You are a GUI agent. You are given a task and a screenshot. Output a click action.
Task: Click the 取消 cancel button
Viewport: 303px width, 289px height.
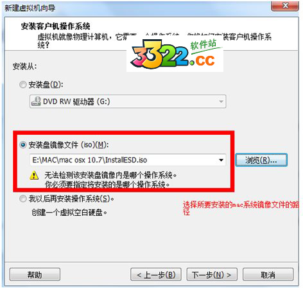click(x=268, y=274)
